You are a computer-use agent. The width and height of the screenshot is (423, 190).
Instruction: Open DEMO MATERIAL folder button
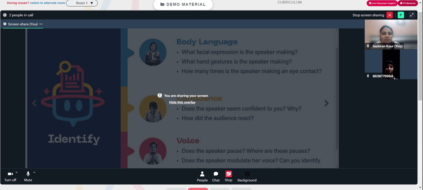[183, 5]
